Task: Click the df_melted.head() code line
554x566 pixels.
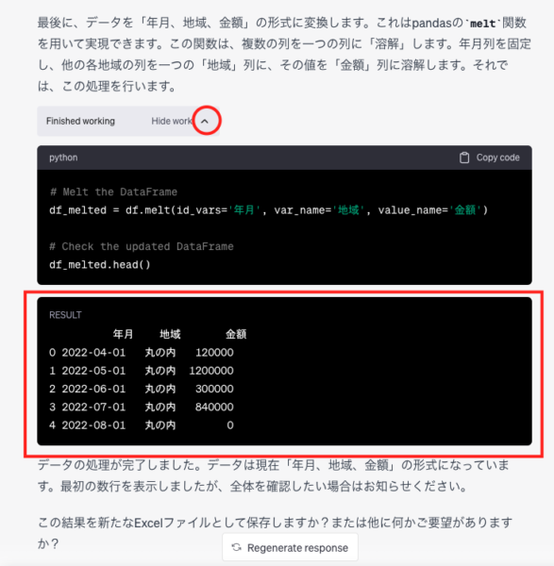Action: [100, 265]
